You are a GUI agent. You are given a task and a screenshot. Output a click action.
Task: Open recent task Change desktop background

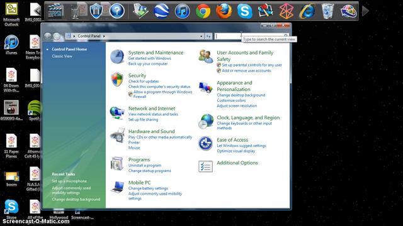tap(76, 200)
